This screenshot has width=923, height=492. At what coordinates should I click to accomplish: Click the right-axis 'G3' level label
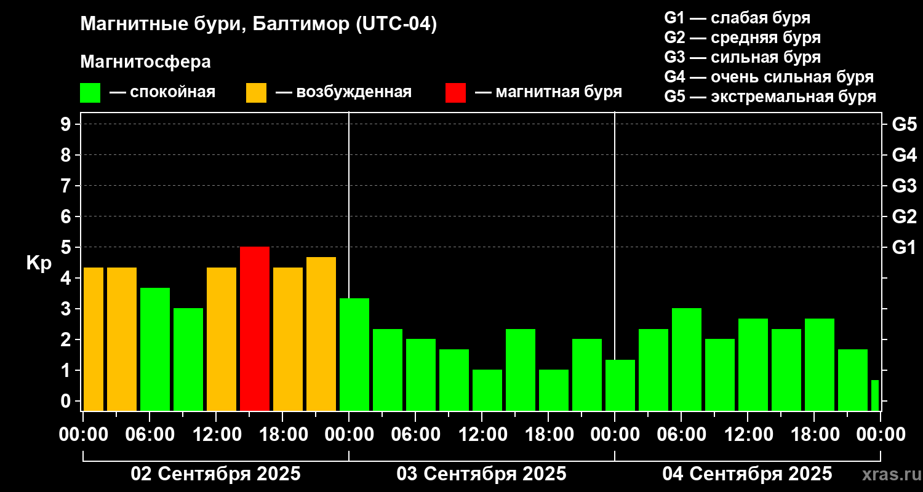[904, 186]
